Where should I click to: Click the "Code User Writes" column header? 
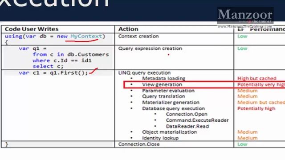(x=32, y=29)
